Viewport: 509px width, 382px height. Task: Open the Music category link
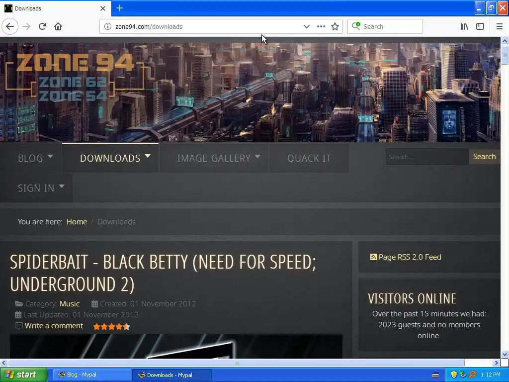[x=70, y=304]
